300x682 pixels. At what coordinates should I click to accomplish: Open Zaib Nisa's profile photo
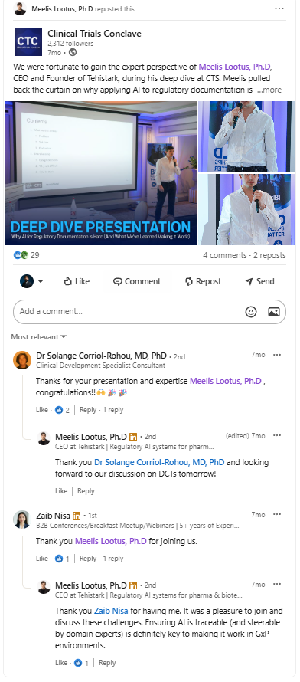pos(22,520)
